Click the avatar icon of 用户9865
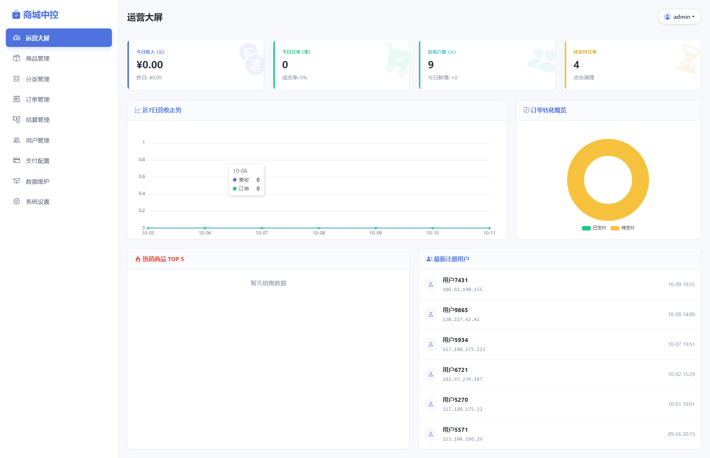 (x=431, y=314)
